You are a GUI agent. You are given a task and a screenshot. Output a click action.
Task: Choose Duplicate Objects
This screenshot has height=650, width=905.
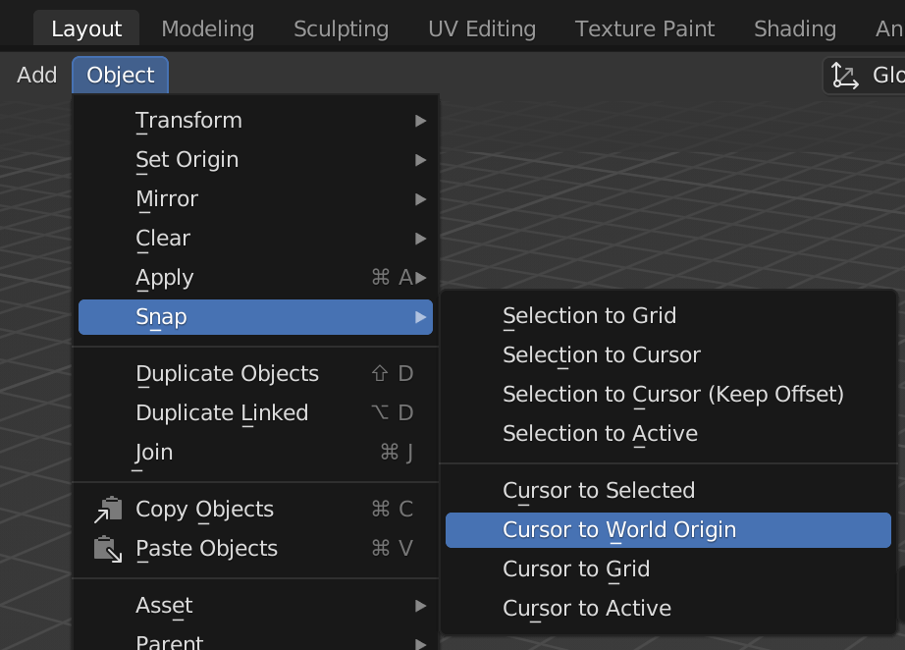(x=255, y=373)
